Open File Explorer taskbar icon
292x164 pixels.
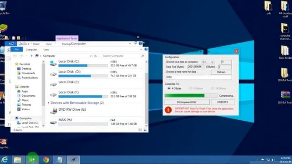pos(17,160)
